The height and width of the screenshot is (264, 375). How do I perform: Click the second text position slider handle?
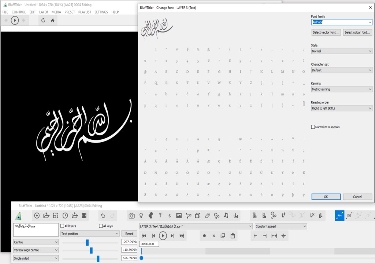tap(91, 250)
